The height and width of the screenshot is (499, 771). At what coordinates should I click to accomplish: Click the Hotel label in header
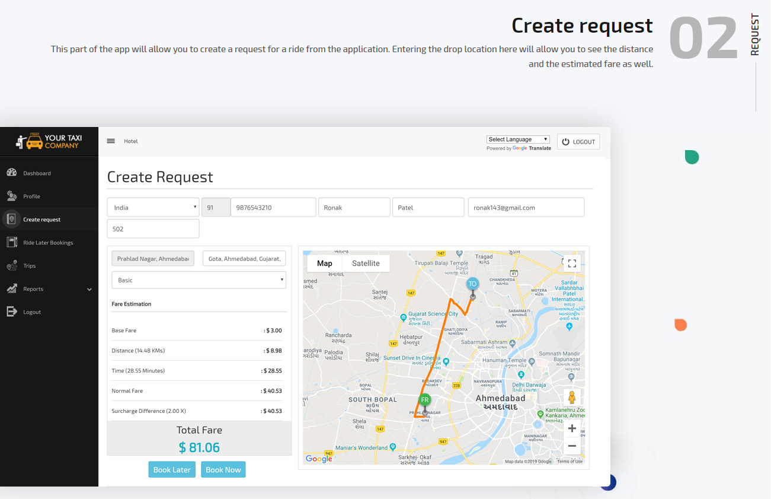(x=131, y=141)
